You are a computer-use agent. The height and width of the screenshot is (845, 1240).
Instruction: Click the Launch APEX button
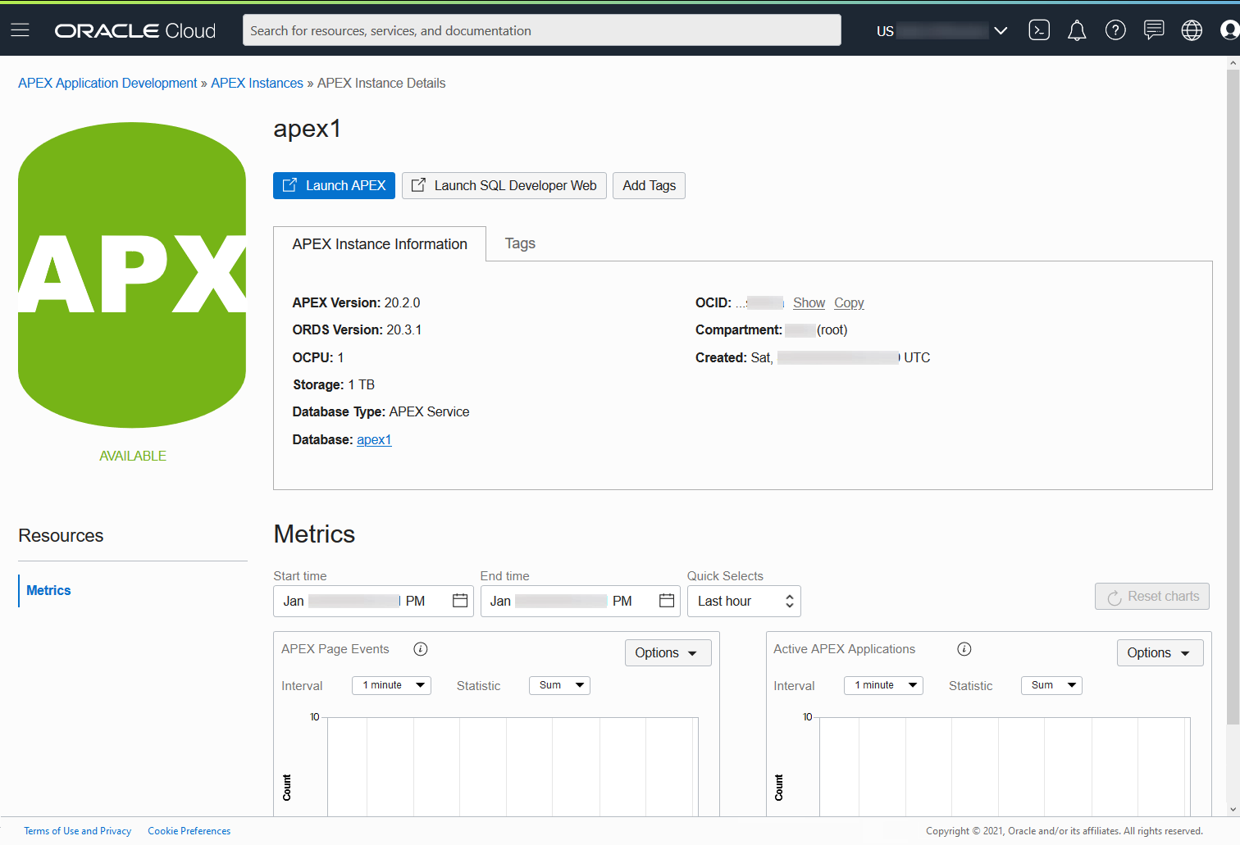[x=334, y=185]
